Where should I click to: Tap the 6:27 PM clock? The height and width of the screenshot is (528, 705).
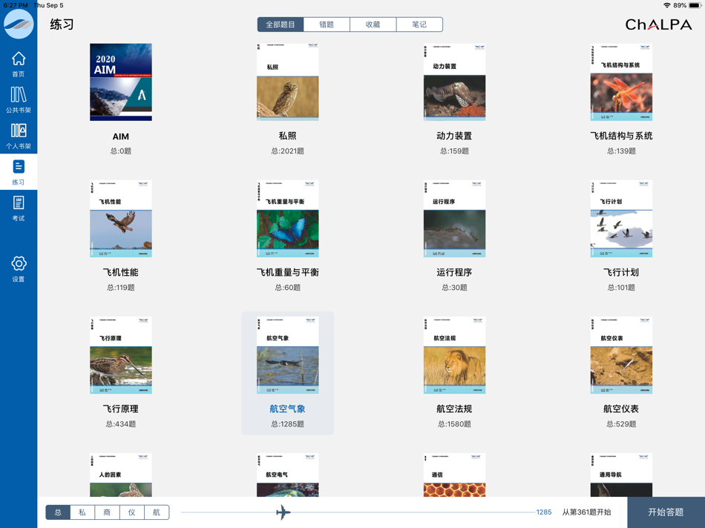click(16, 5)
